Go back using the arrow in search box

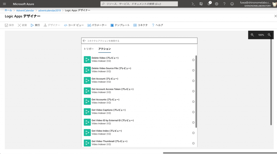(x=84, y=41)
